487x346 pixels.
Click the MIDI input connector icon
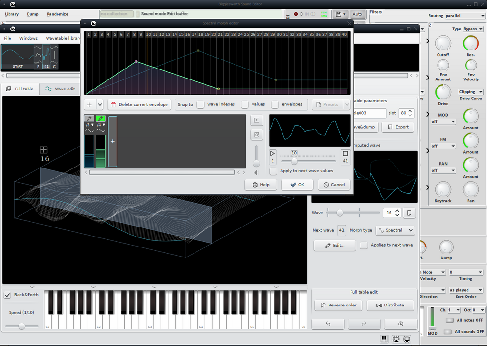pyautogui.click(x=396, y=339)
